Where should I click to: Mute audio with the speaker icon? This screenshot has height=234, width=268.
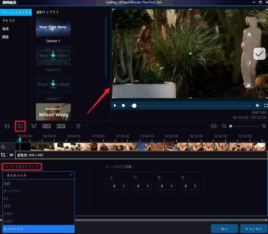coord(257,105)
